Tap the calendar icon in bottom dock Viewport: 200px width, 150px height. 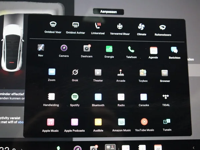pyautogui.click(x=158, y=147)
